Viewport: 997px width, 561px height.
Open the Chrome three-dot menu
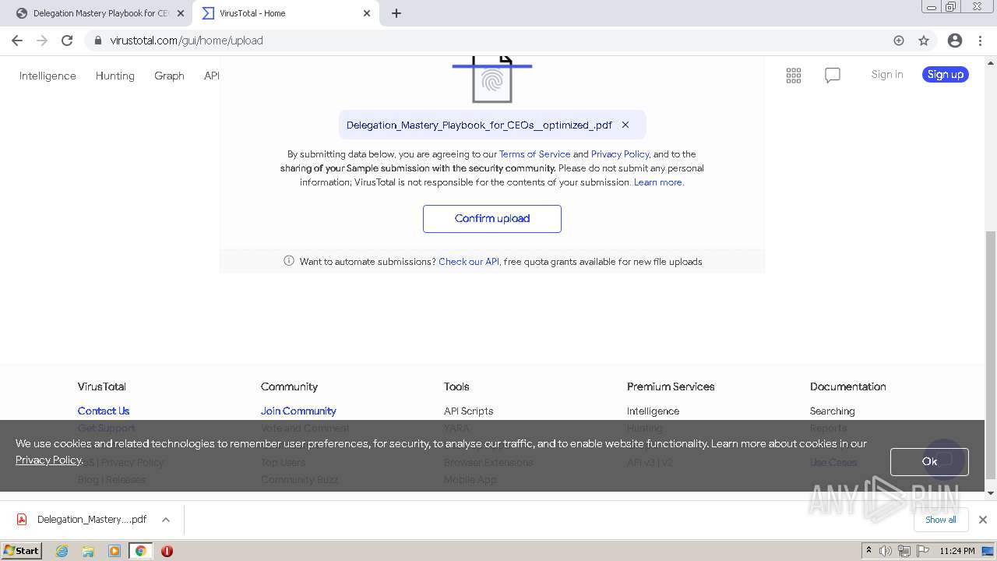point(980,41)
